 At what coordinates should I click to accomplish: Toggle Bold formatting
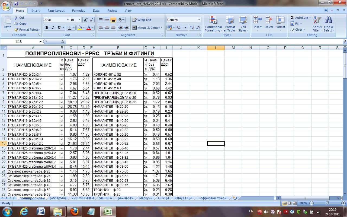click(x=47, y=28)
